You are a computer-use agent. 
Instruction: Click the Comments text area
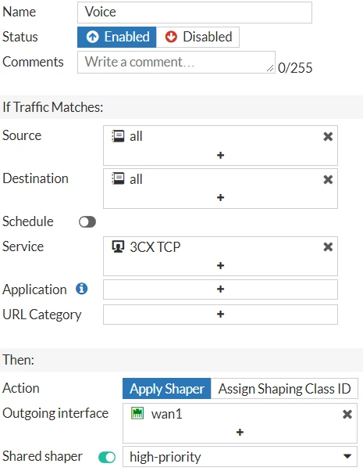tap(176, 62)
